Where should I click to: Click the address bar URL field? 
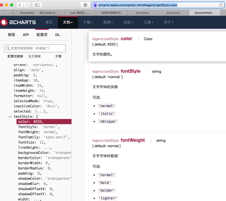[x=158, y=5]
